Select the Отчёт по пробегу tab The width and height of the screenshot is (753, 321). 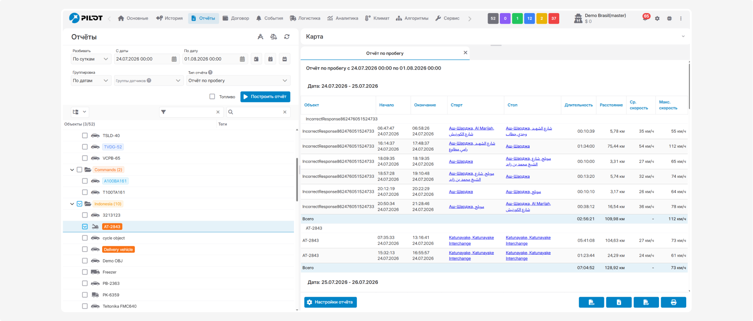click(x=385, y=53)
